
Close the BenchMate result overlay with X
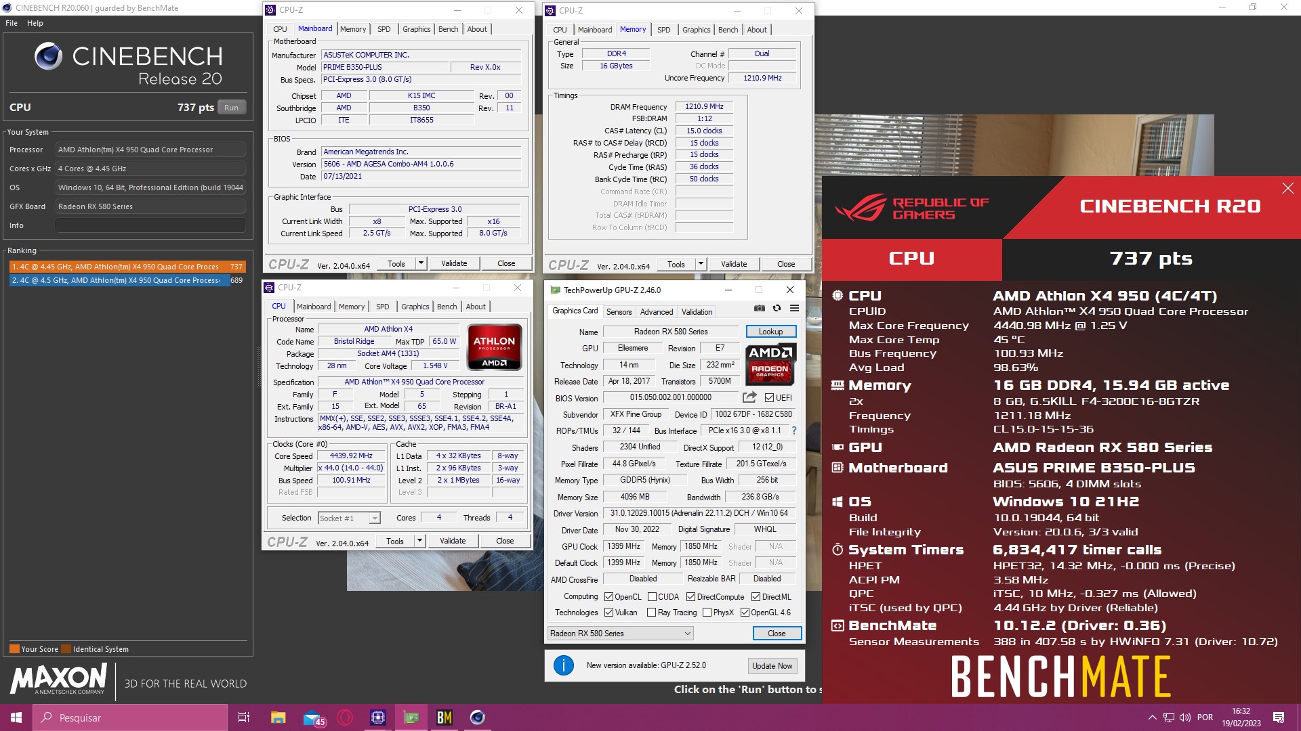[x=1287, y=188]
